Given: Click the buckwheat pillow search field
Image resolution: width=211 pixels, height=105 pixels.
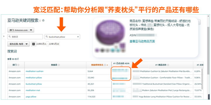Looking at the screenshot, I should click(62, 37).
